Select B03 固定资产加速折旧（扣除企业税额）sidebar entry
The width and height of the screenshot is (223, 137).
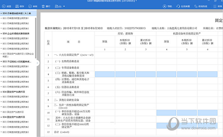click(x=18, y=55)
